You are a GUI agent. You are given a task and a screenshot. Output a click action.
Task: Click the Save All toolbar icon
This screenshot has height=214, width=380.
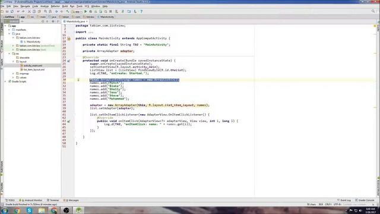click(7, 11)
